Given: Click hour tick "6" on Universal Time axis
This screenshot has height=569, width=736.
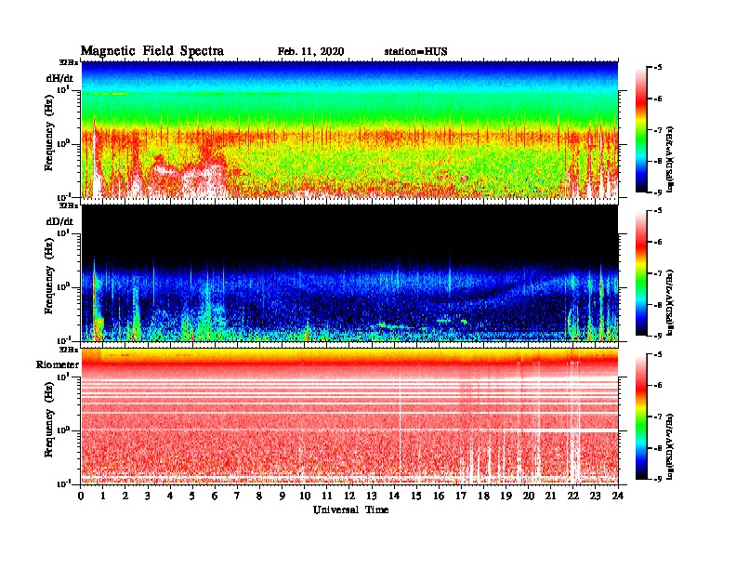Looking at the screenshot, I should tap(215, 496).
